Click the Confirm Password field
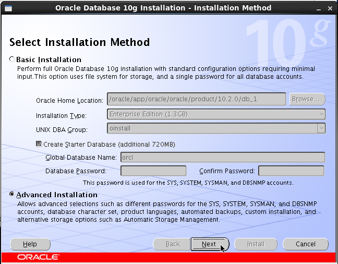Screen dimensions: 338x264 [291, 171]
